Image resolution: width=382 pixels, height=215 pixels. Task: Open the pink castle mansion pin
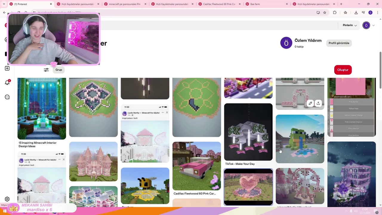pyautogui.click(x=93, y=162)
